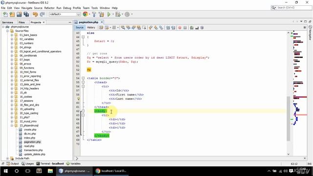Click the Redo toolbar icon

pos(42,14)
